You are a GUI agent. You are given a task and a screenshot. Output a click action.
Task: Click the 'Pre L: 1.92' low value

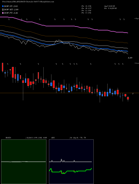(86, 11)
